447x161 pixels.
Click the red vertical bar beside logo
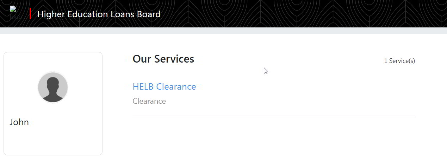(x=30, y=13)
